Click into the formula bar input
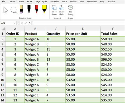The image size is (125, 103). (79, 23)
